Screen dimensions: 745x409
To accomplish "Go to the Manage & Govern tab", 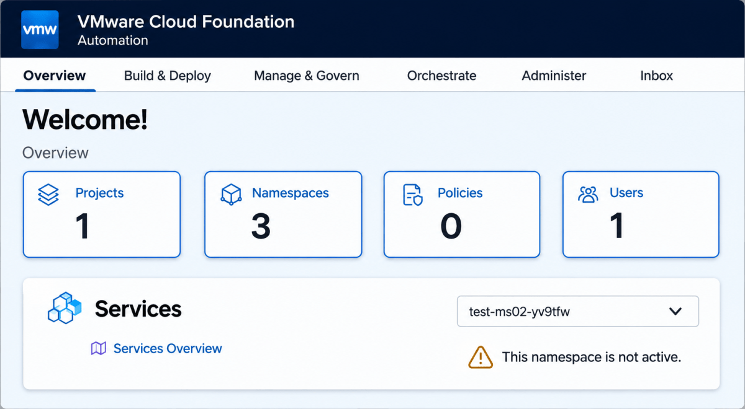I will (x=307, y=76).
